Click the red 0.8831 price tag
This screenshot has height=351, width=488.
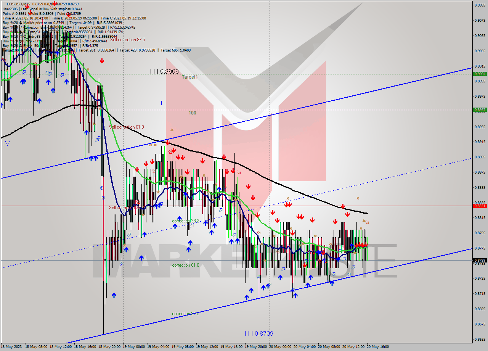tap(480, 206)
